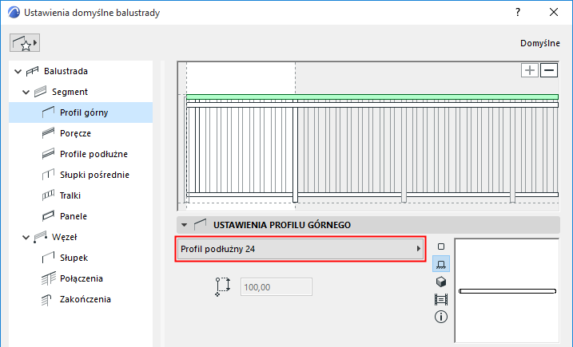Click the Słupki pośrednie icon
The width and height of the screenshot is (573, 347).
(x=48, y=175)
